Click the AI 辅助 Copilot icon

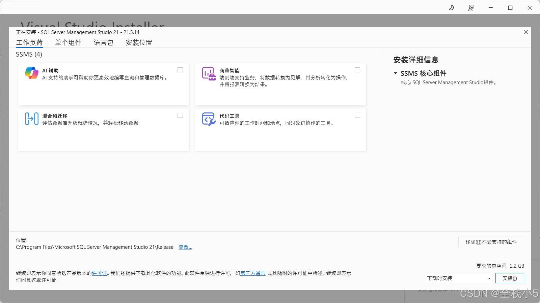click(x=32, y=73)
